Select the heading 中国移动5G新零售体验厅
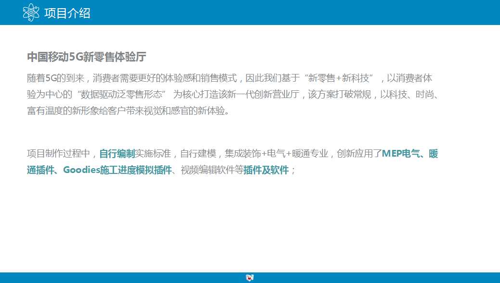The height and width of the screenshot is (283, 500). coord(87,57)
